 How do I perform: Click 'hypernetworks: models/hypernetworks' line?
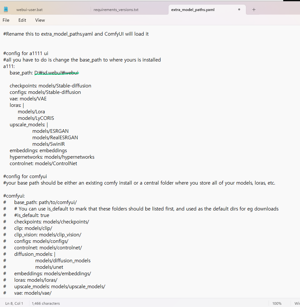(x=52, y=157)
